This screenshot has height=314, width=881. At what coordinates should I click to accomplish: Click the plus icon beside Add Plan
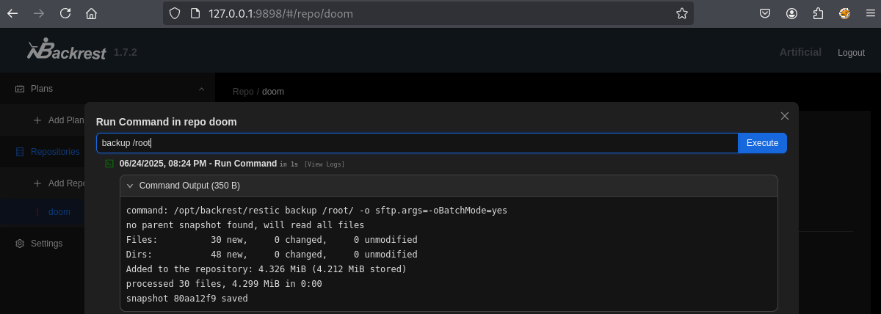(37, 120)
